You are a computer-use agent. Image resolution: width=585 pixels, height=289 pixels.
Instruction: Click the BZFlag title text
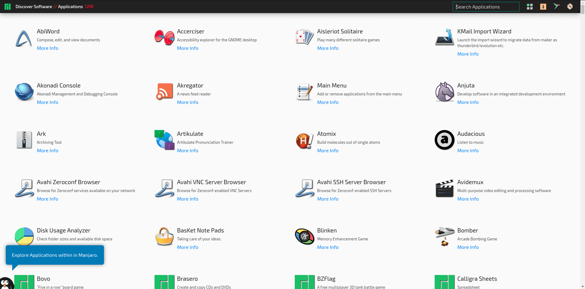326,279
